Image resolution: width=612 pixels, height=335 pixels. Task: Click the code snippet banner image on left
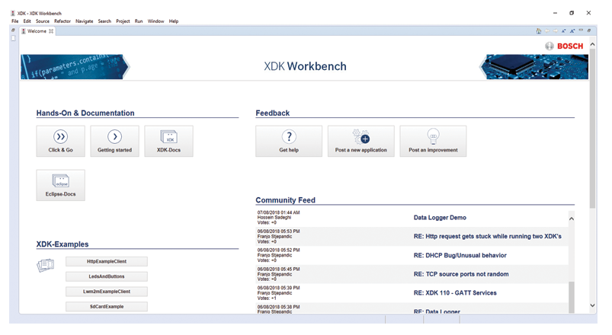[75, 67]
